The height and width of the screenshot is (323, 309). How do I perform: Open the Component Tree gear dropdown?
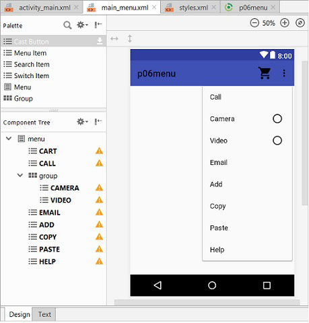[82, 122]
